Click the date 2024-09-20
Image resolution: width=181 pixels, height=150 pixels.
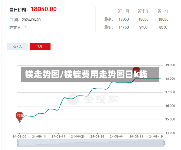pyautogui.click(x=31, y=20)
